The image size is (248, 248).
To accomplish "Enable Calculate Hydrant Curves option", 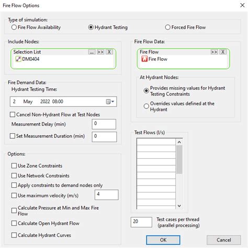I will (14, 235).
